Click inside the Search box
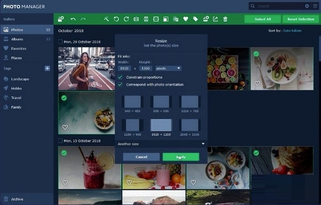Viewport: 321px width, 205px height. click(280, 6)
